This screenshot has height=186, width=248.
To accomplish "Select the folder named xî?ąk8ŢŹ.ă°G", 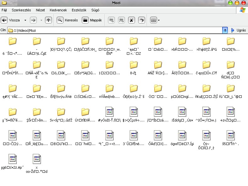I will [x=206, y=44].
